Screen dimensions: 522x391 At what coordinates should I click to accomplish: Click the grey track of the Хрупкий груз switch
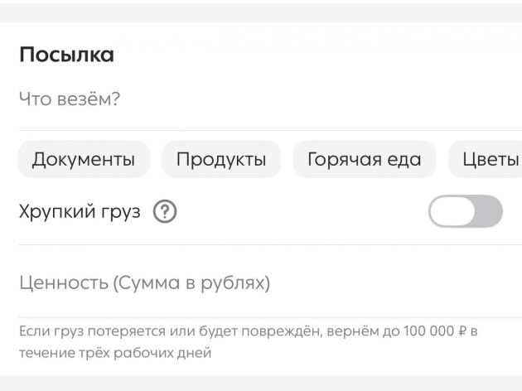click(x=488, y=211)
